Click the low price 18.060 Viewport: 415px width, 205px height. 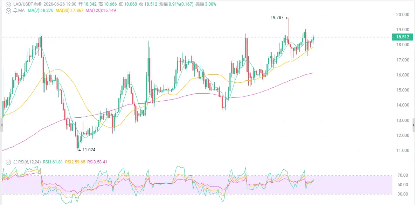click(131, 4)
